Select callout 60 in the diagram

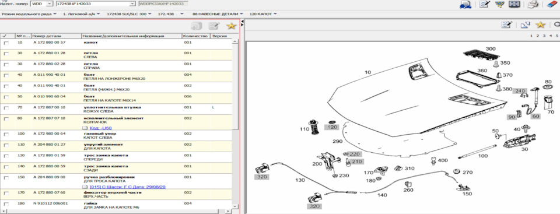(535, 116)
